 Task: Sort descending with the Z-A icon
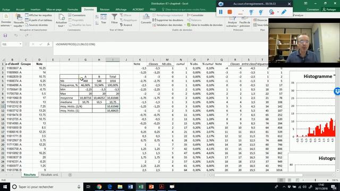(x=97, y=23)
